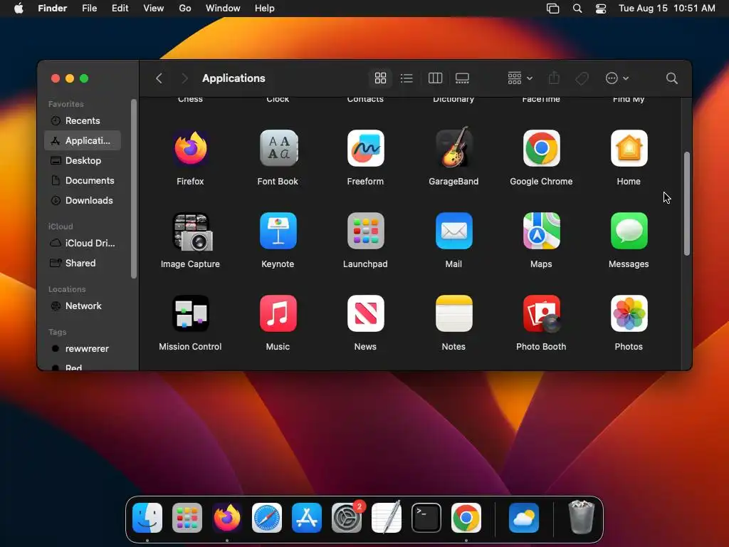Viewport: 729px width, 547px height.
Task: Open Shared in the sidebar
Action: (x=83, y=264)
